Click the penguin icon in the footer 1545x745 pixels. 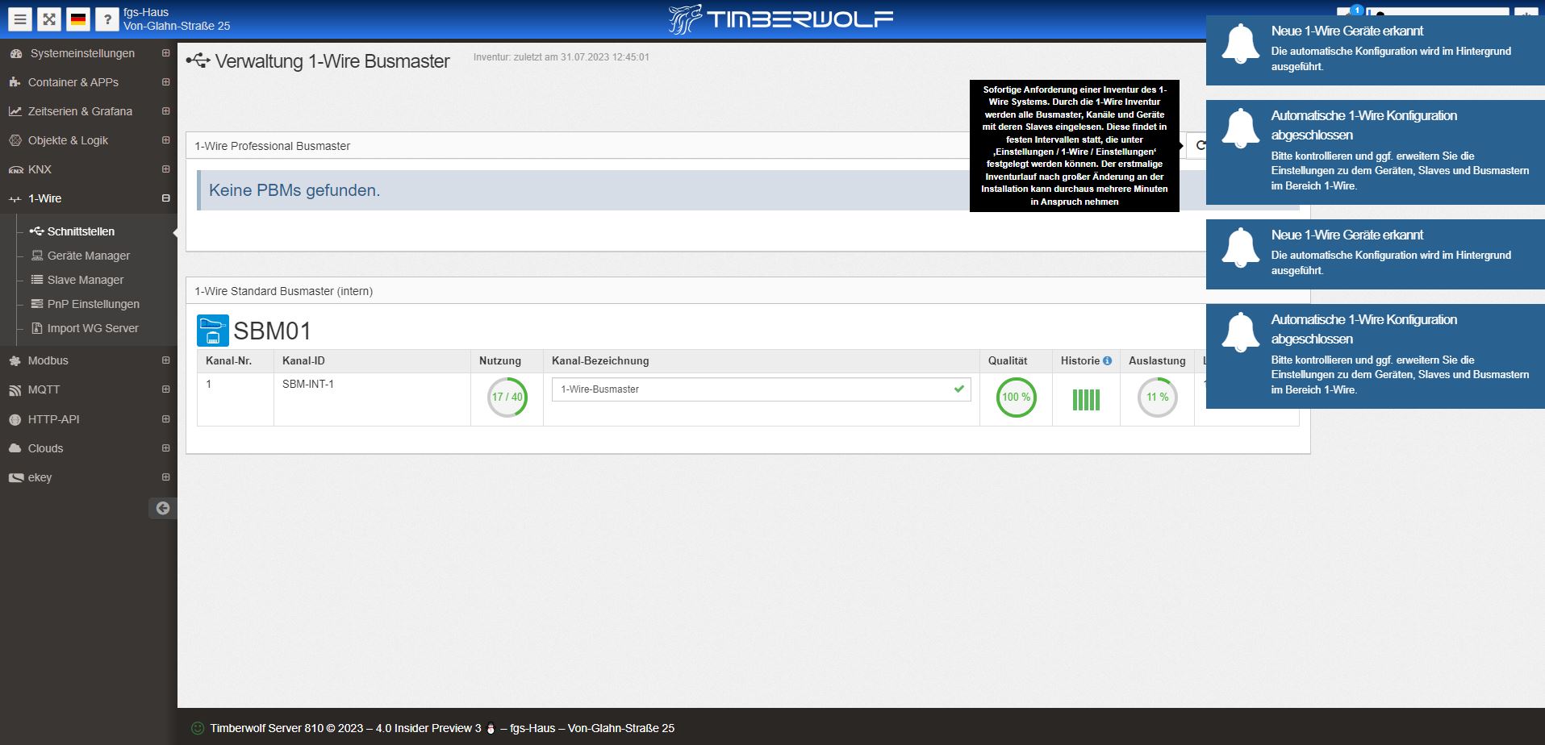point(490,728)
